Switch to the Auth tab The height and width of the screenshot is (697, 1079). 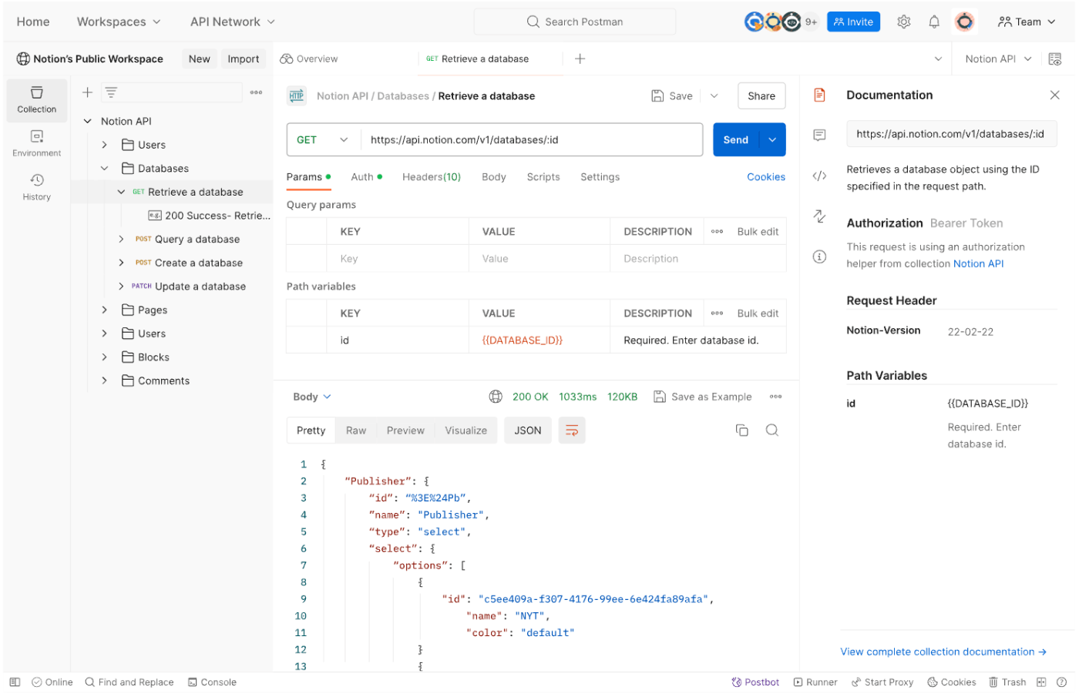pyautogui.click(x=366, y=177)
